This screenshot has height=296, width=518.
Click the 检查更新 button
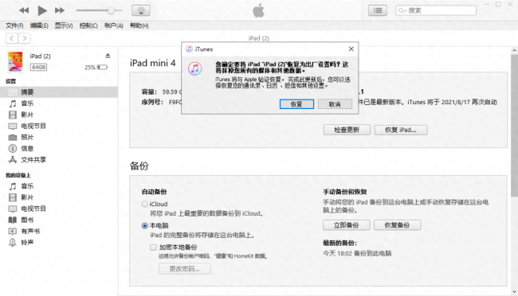point(347,130)
